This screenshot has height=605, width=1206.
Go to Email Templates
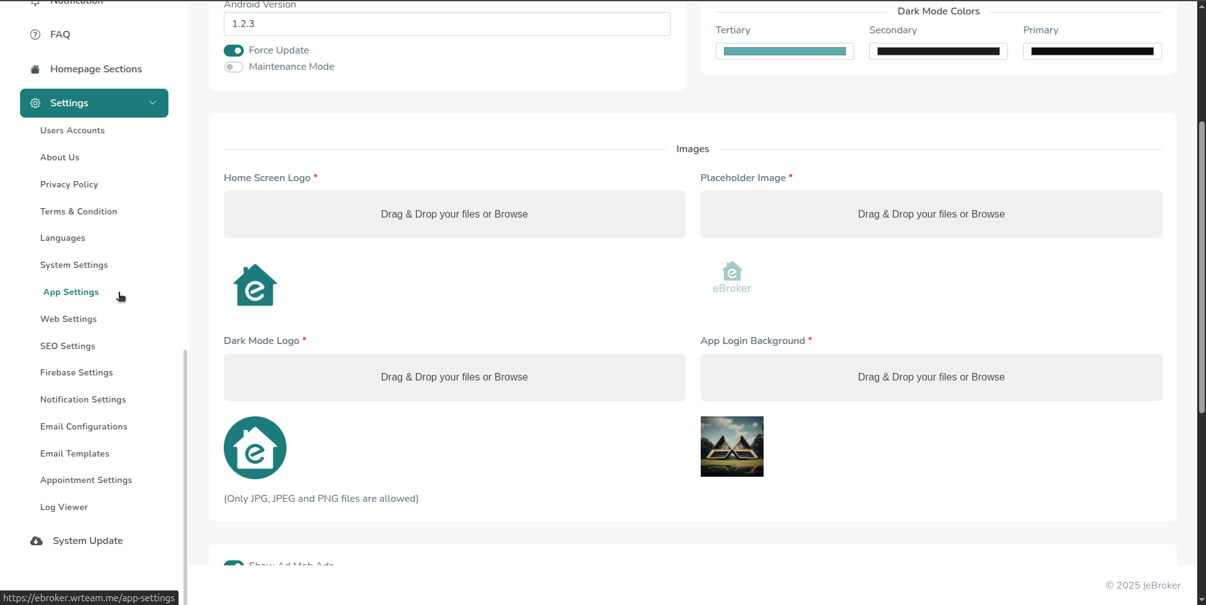(74, 453)
